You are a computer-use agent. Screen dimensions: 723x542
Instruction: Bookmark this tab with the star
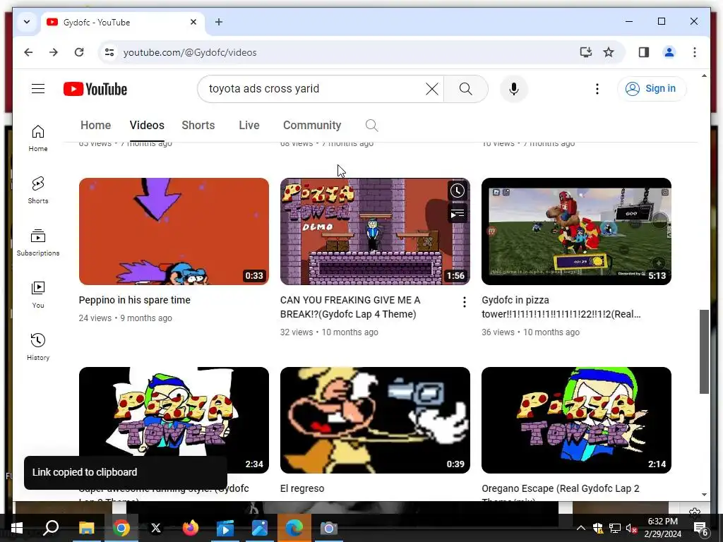pyautogui.click(x=609, y=52)
